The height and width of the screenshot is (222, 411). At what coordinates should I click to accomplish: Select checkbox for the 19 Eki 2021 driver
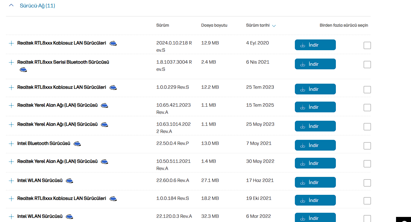coord(367,201)
